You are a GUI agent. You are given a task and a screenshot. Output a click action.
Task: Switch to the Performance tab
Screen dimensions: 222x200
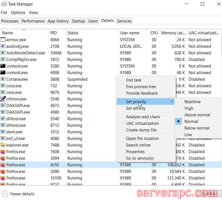tap(33, 21)
